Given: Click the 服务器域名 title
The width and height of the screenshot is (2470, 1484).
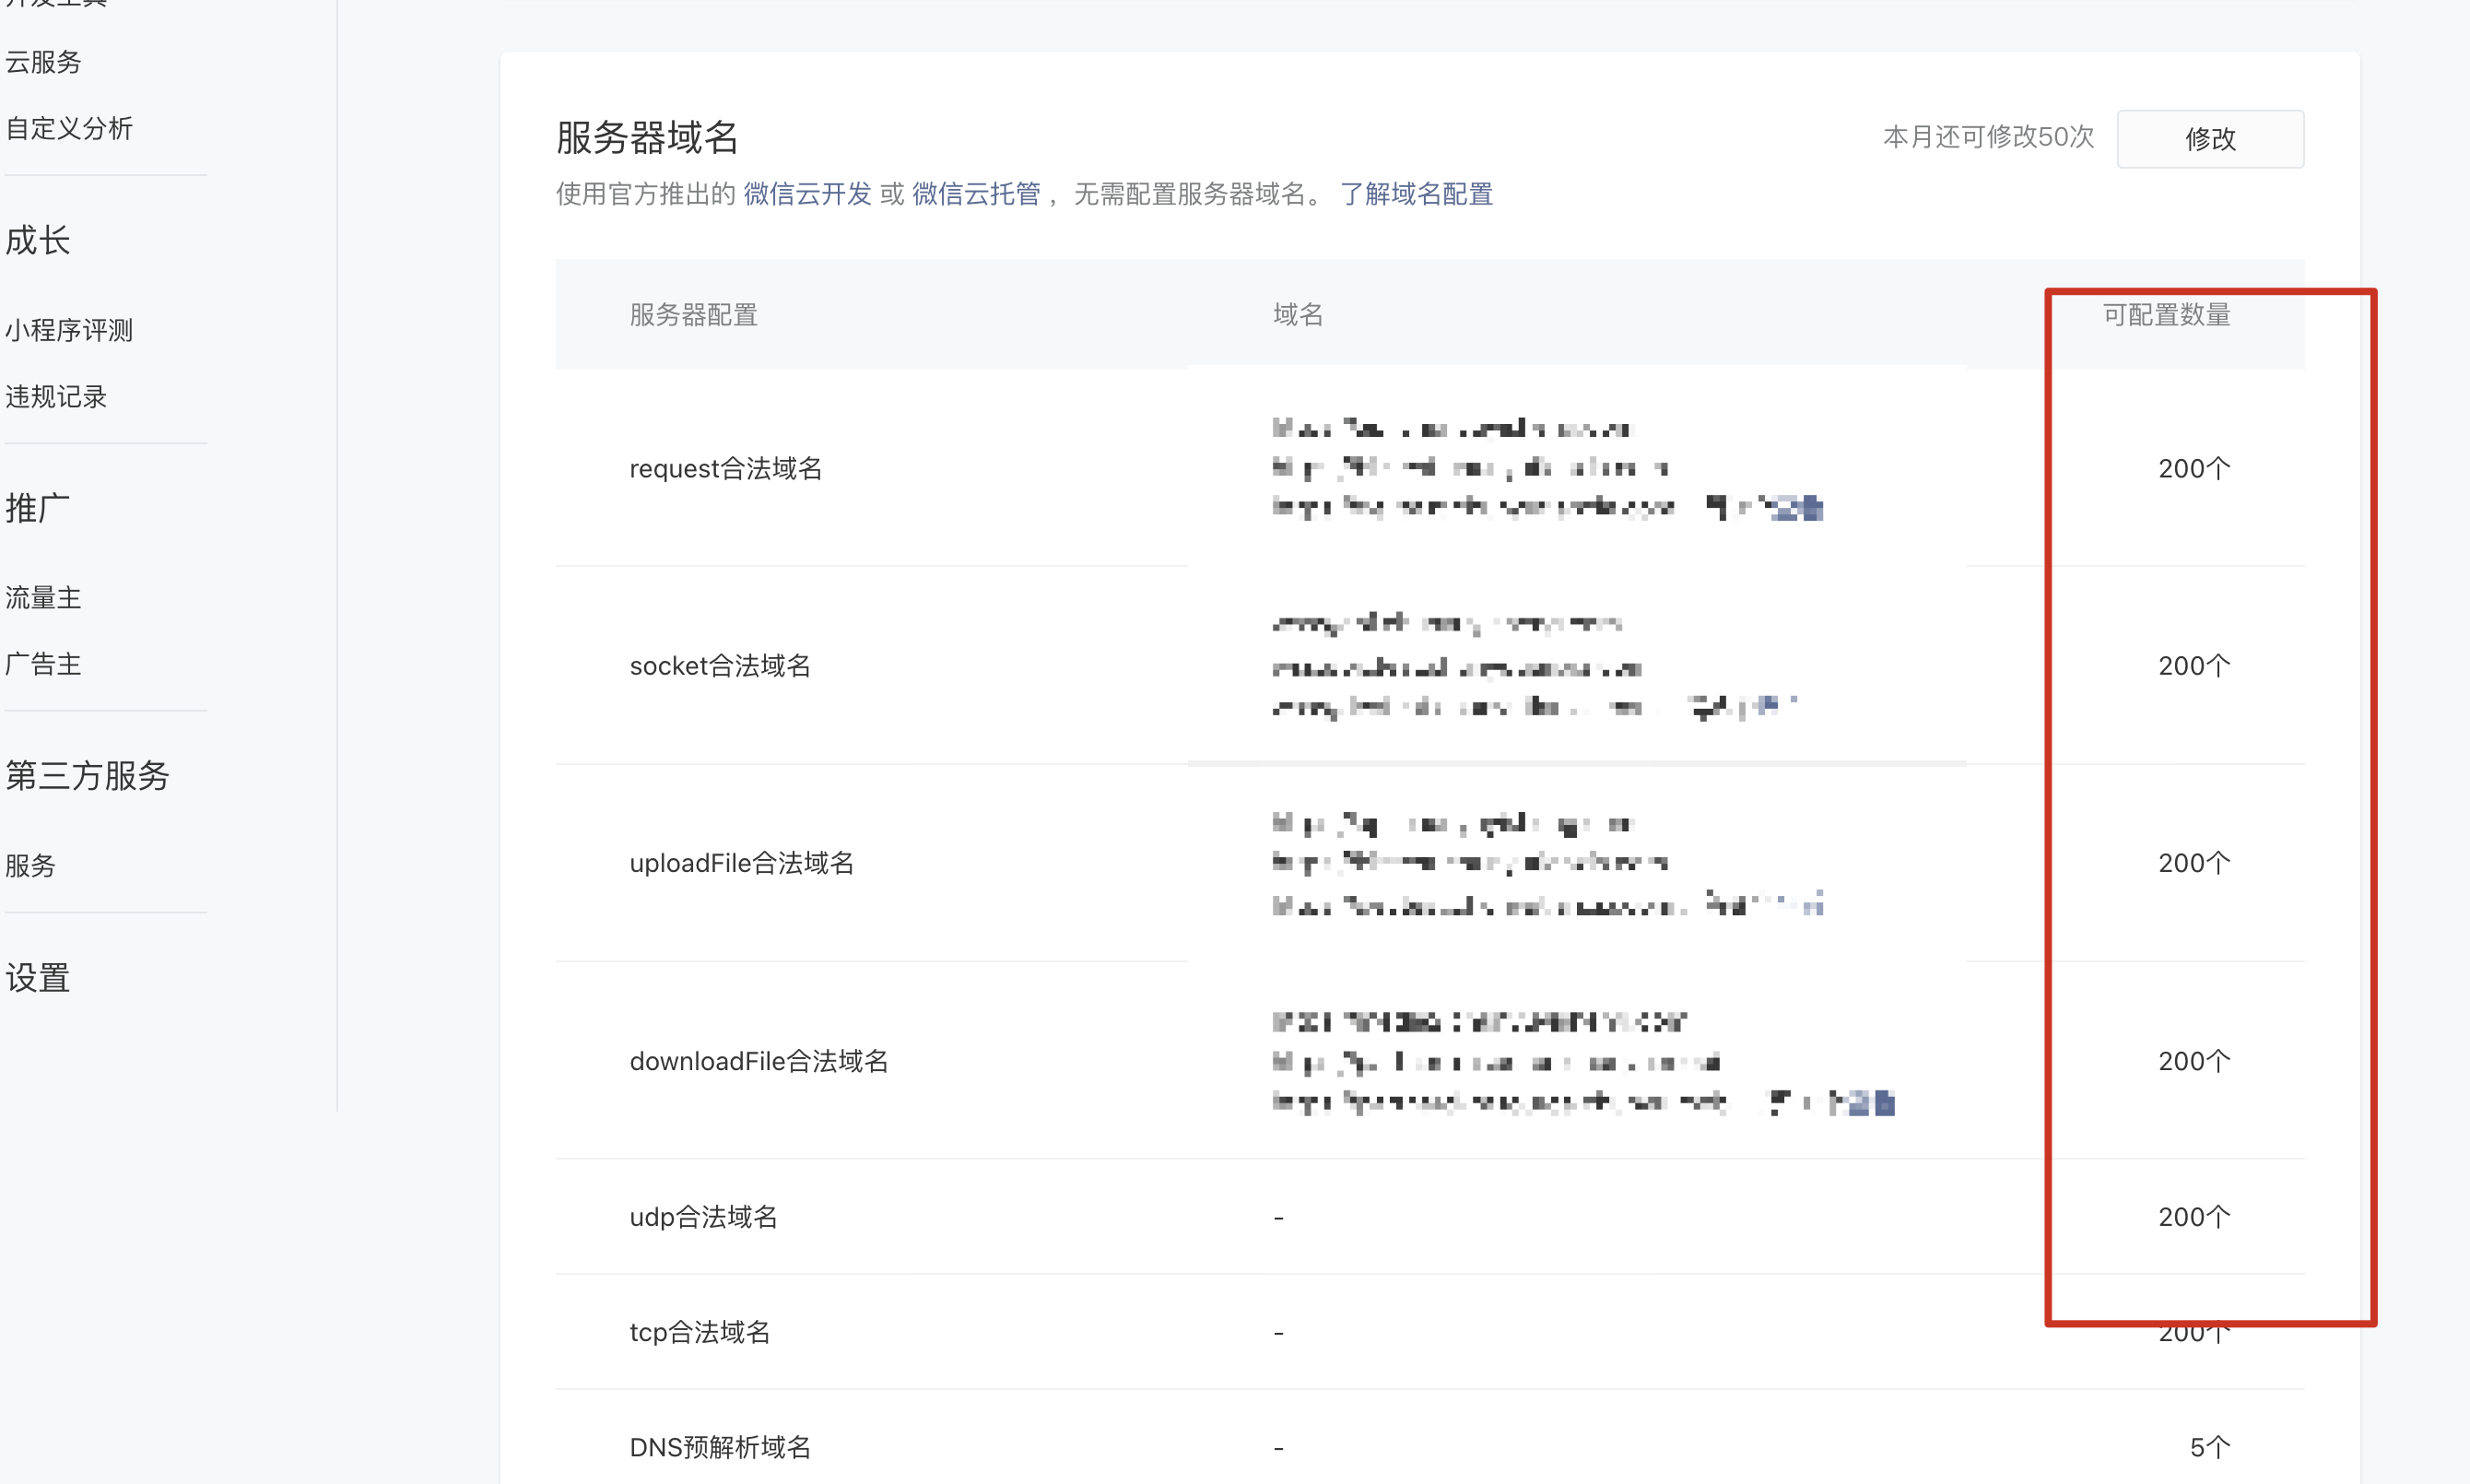Looking at the screenshot, I should tap(647, 138).
